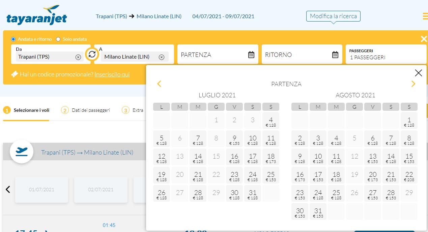
Task: Click the swap airports icon
Action: (92, 55)
